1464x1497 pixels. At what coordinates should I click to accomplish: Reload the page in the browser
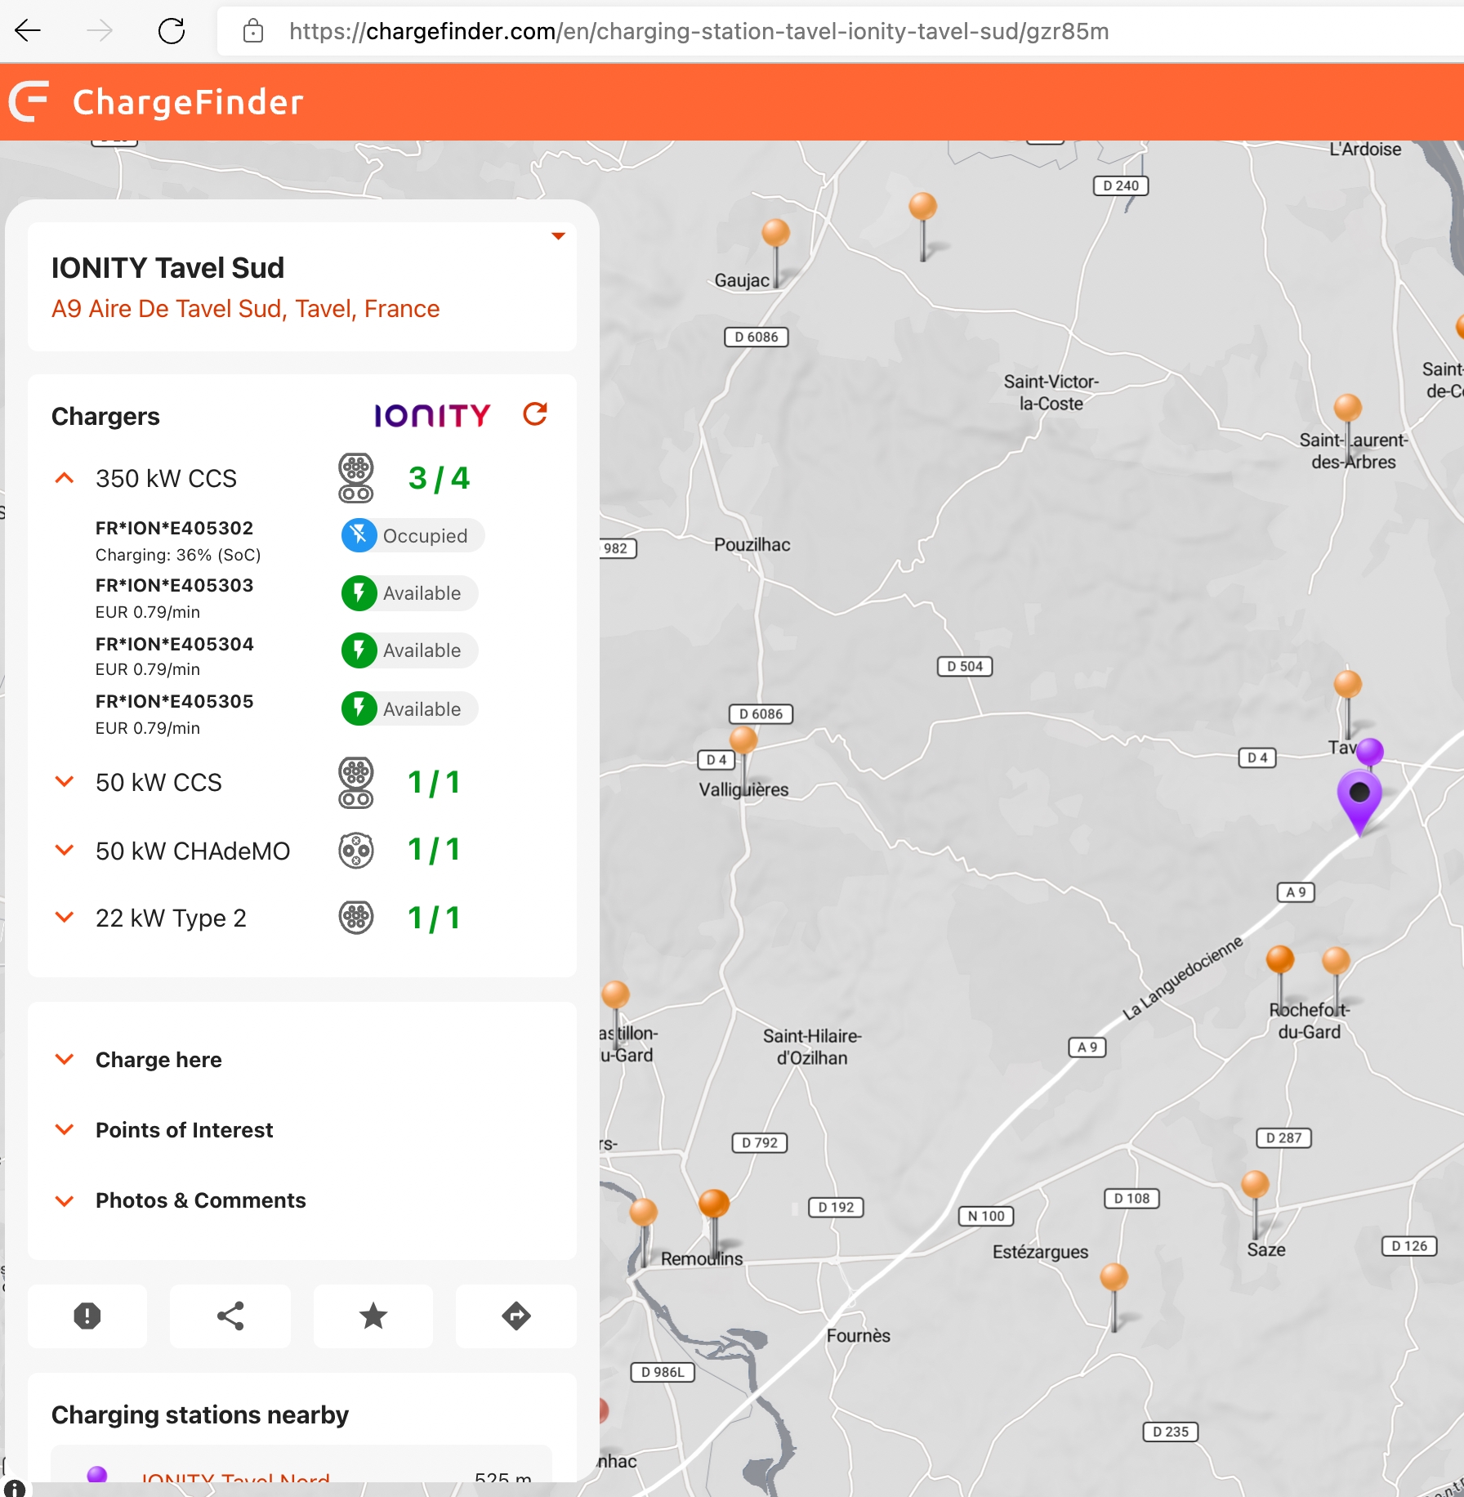pos(172,32)
